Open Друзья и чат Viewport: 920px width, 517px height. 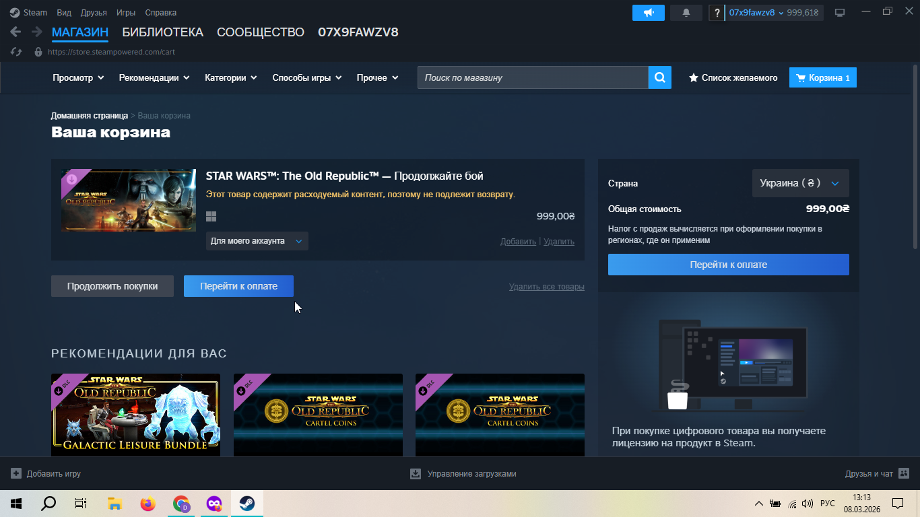point(869,474)
